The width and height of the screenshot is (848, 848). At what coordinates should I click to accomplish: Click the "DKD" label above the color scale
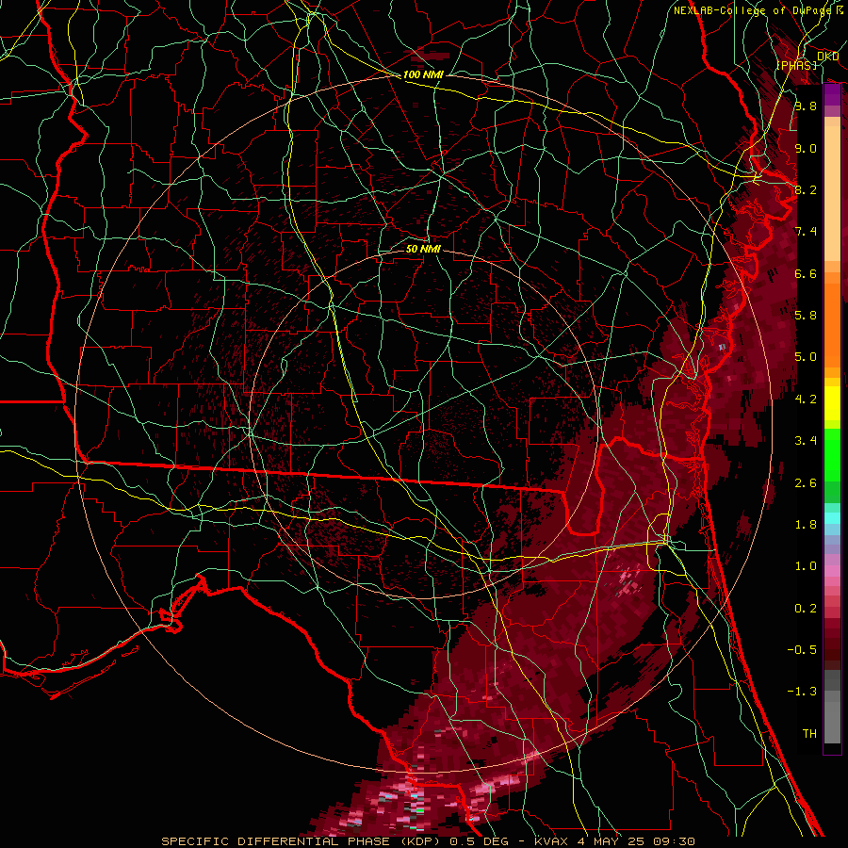tap(827, 57)
